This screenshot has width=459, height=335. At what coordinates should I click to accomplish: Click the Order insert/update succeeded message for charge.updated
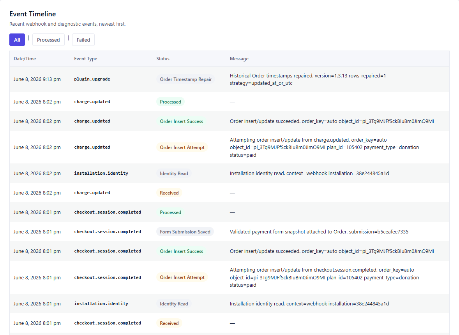pos(332,121)
